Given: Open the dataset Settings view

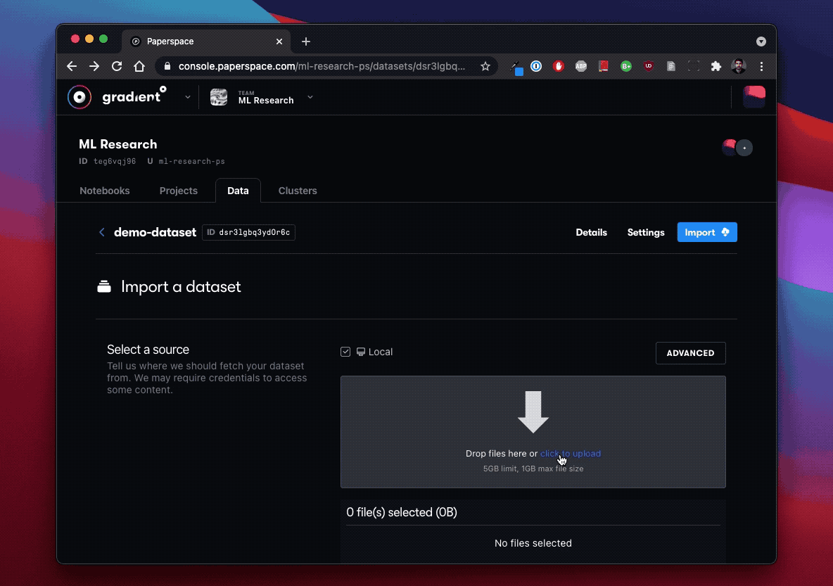Looking at the screenshot, I should pos(646,232).
